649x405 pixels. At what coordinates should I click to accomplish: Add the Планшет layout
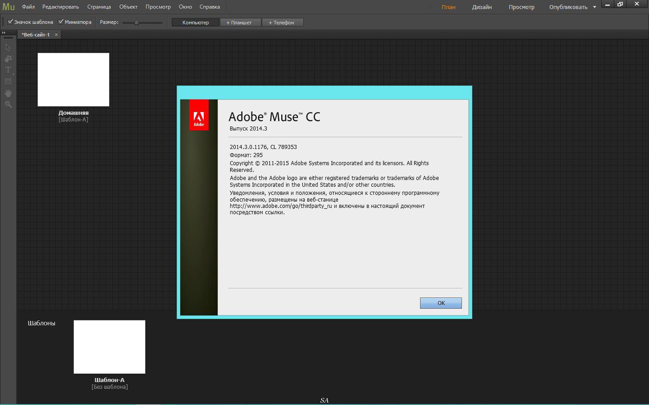[241, 22]
